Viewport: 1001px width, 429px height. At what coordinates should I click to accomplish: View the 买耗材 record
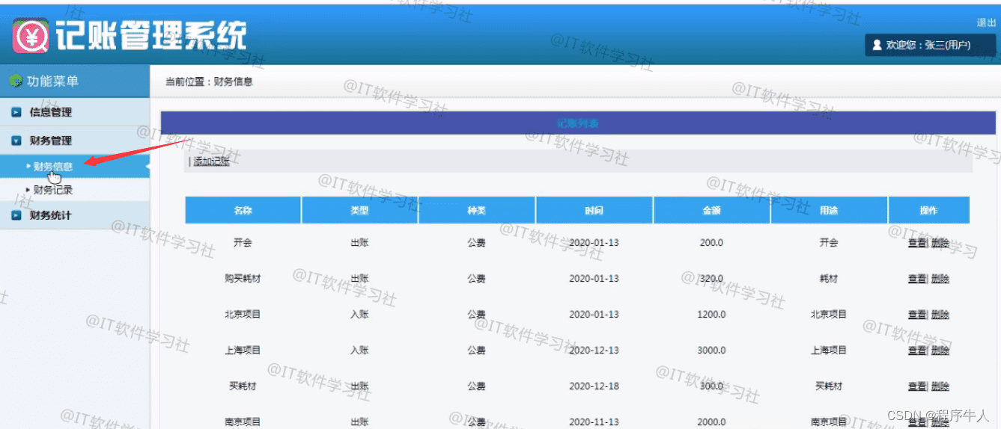pyautogui.click(x=916, y=386)
